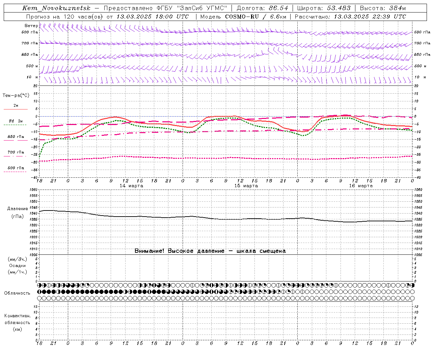This screenshot has height=346, width=432.
Task: Click the Td 2м dew point legend entry
Action: click(x=16, y=121)
